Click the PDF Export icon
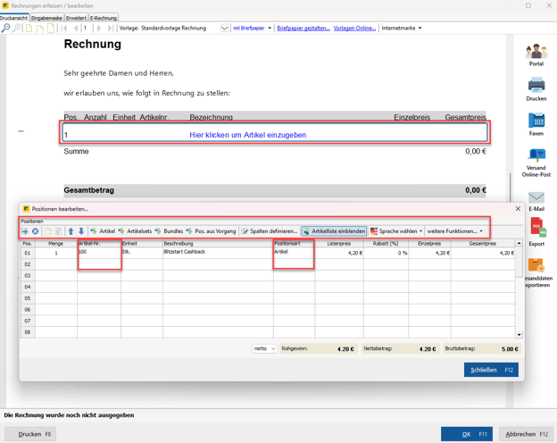 tap(536, 231)
